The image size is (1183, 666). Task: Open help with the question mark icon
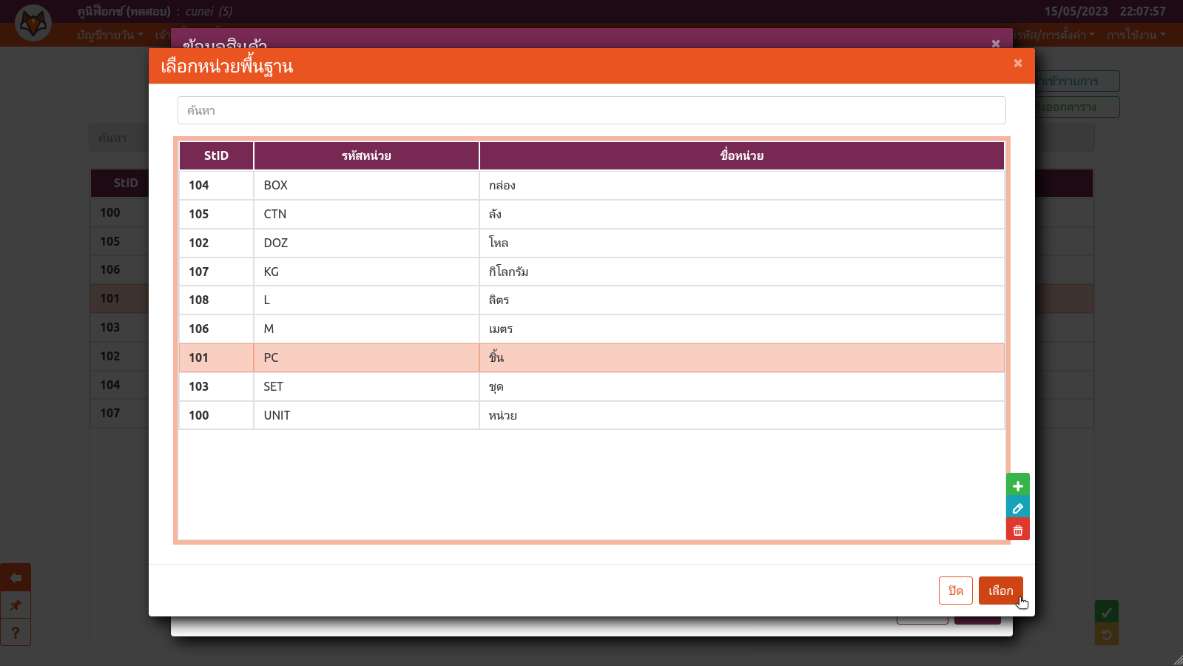16,633
